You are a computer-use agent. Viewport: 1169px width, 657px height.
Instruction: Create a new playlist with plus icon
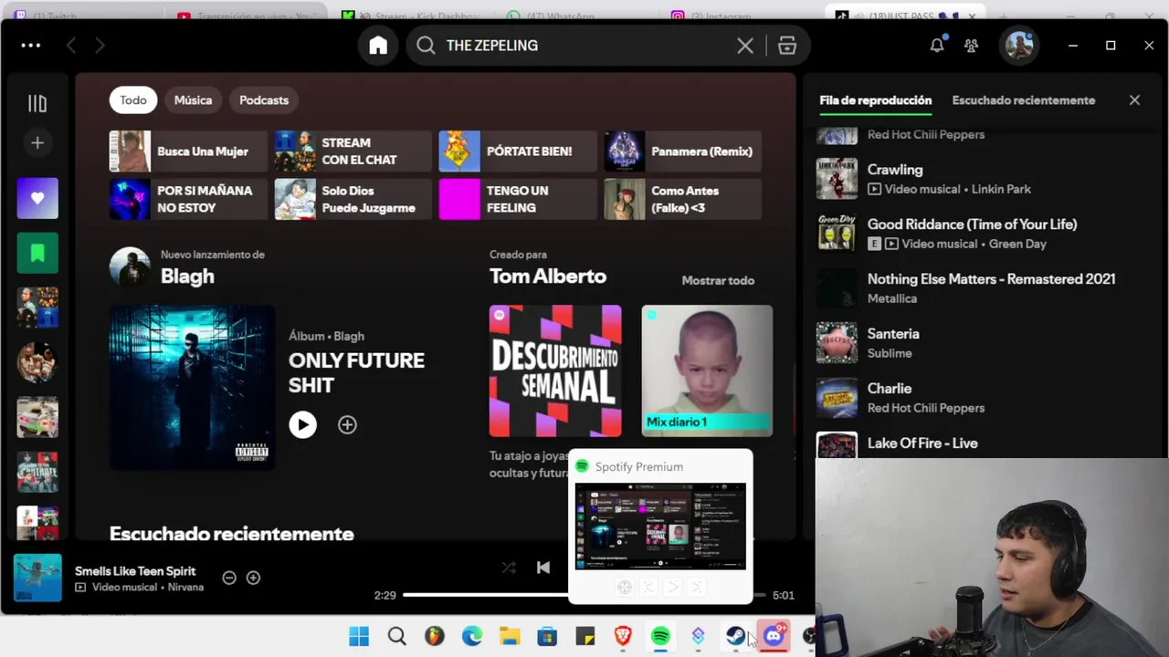coord(37,143)
